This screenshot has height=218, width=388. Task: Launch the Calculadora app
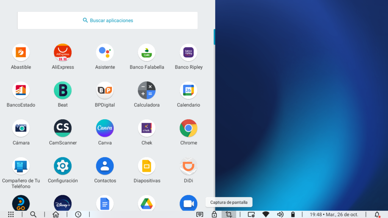pos(147,90)
